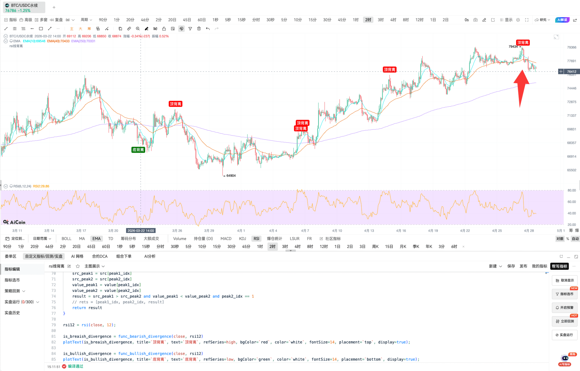
Task: Switch to the AI分析 tab
Action: click(150, 256)
